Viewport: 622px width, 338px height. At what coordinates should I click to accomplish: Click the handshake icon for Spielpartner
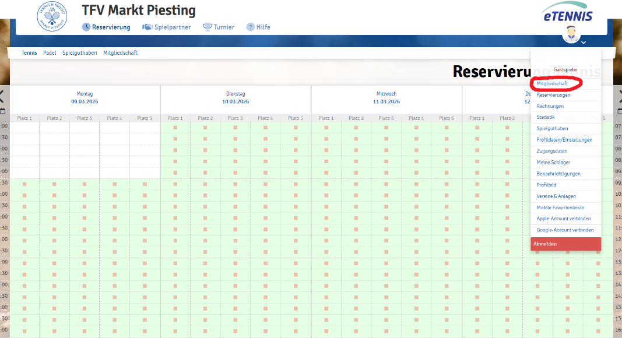147,27
